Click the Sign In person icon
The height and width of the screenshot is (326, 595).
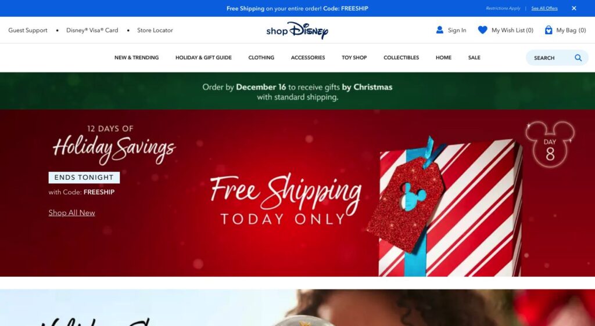coord(439,30)
